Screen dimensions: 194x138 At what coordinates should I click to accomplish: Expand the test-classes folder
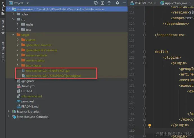pos(18,65)
